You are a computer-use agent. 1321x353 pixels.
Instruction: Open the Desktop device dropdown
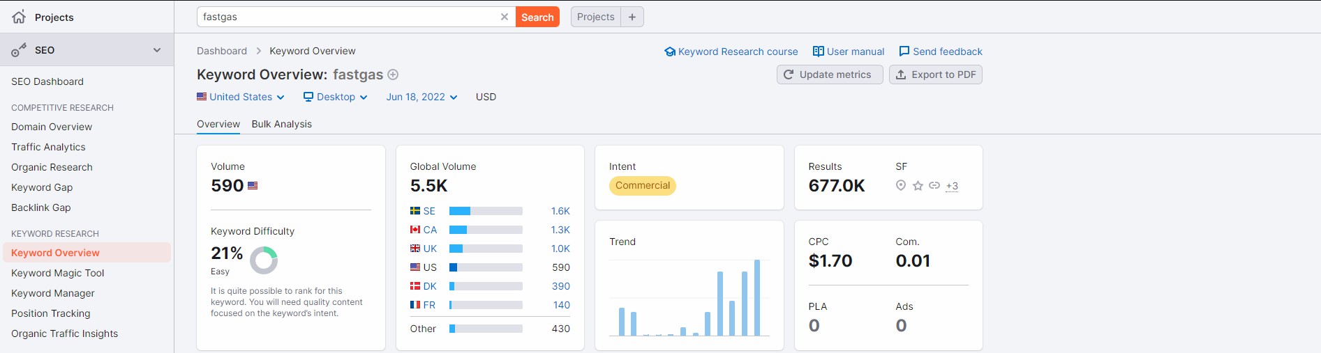336,97
